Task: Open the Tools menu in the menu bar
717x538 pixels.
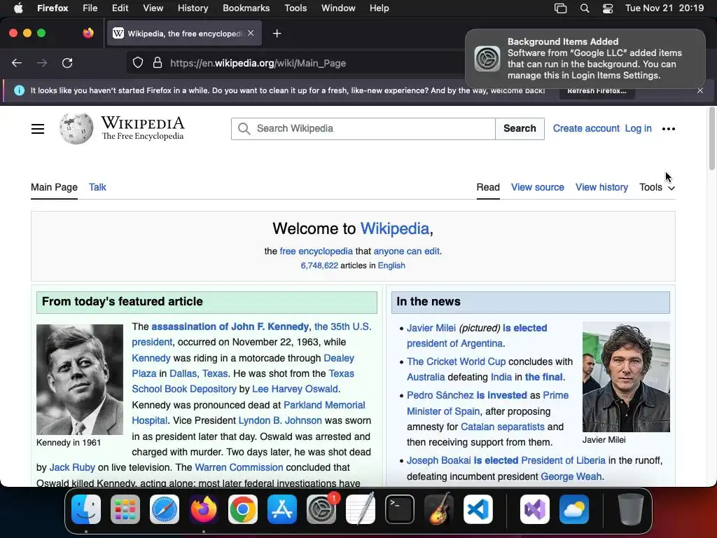Action: tap(295, 8)
